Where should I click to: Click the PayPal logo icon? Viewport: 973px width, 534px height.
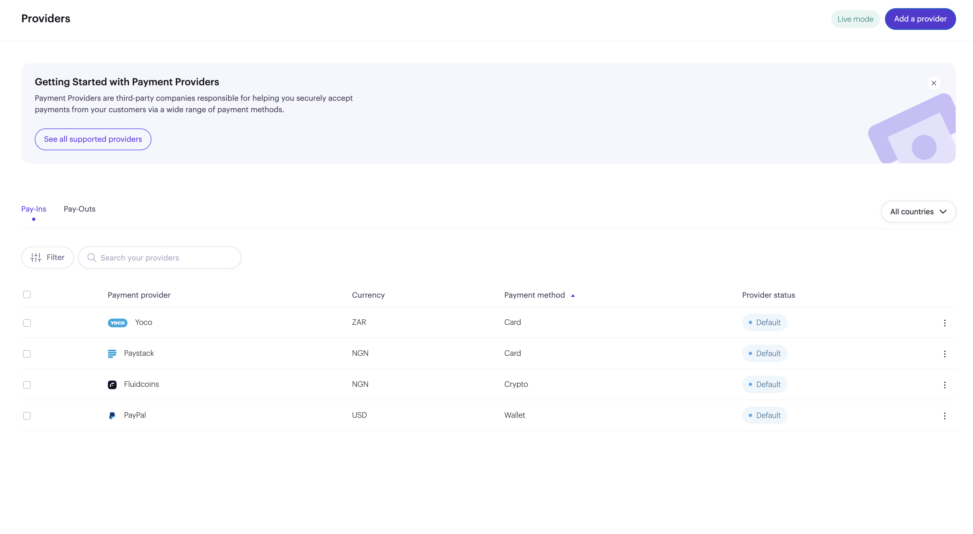pos(112,416)
